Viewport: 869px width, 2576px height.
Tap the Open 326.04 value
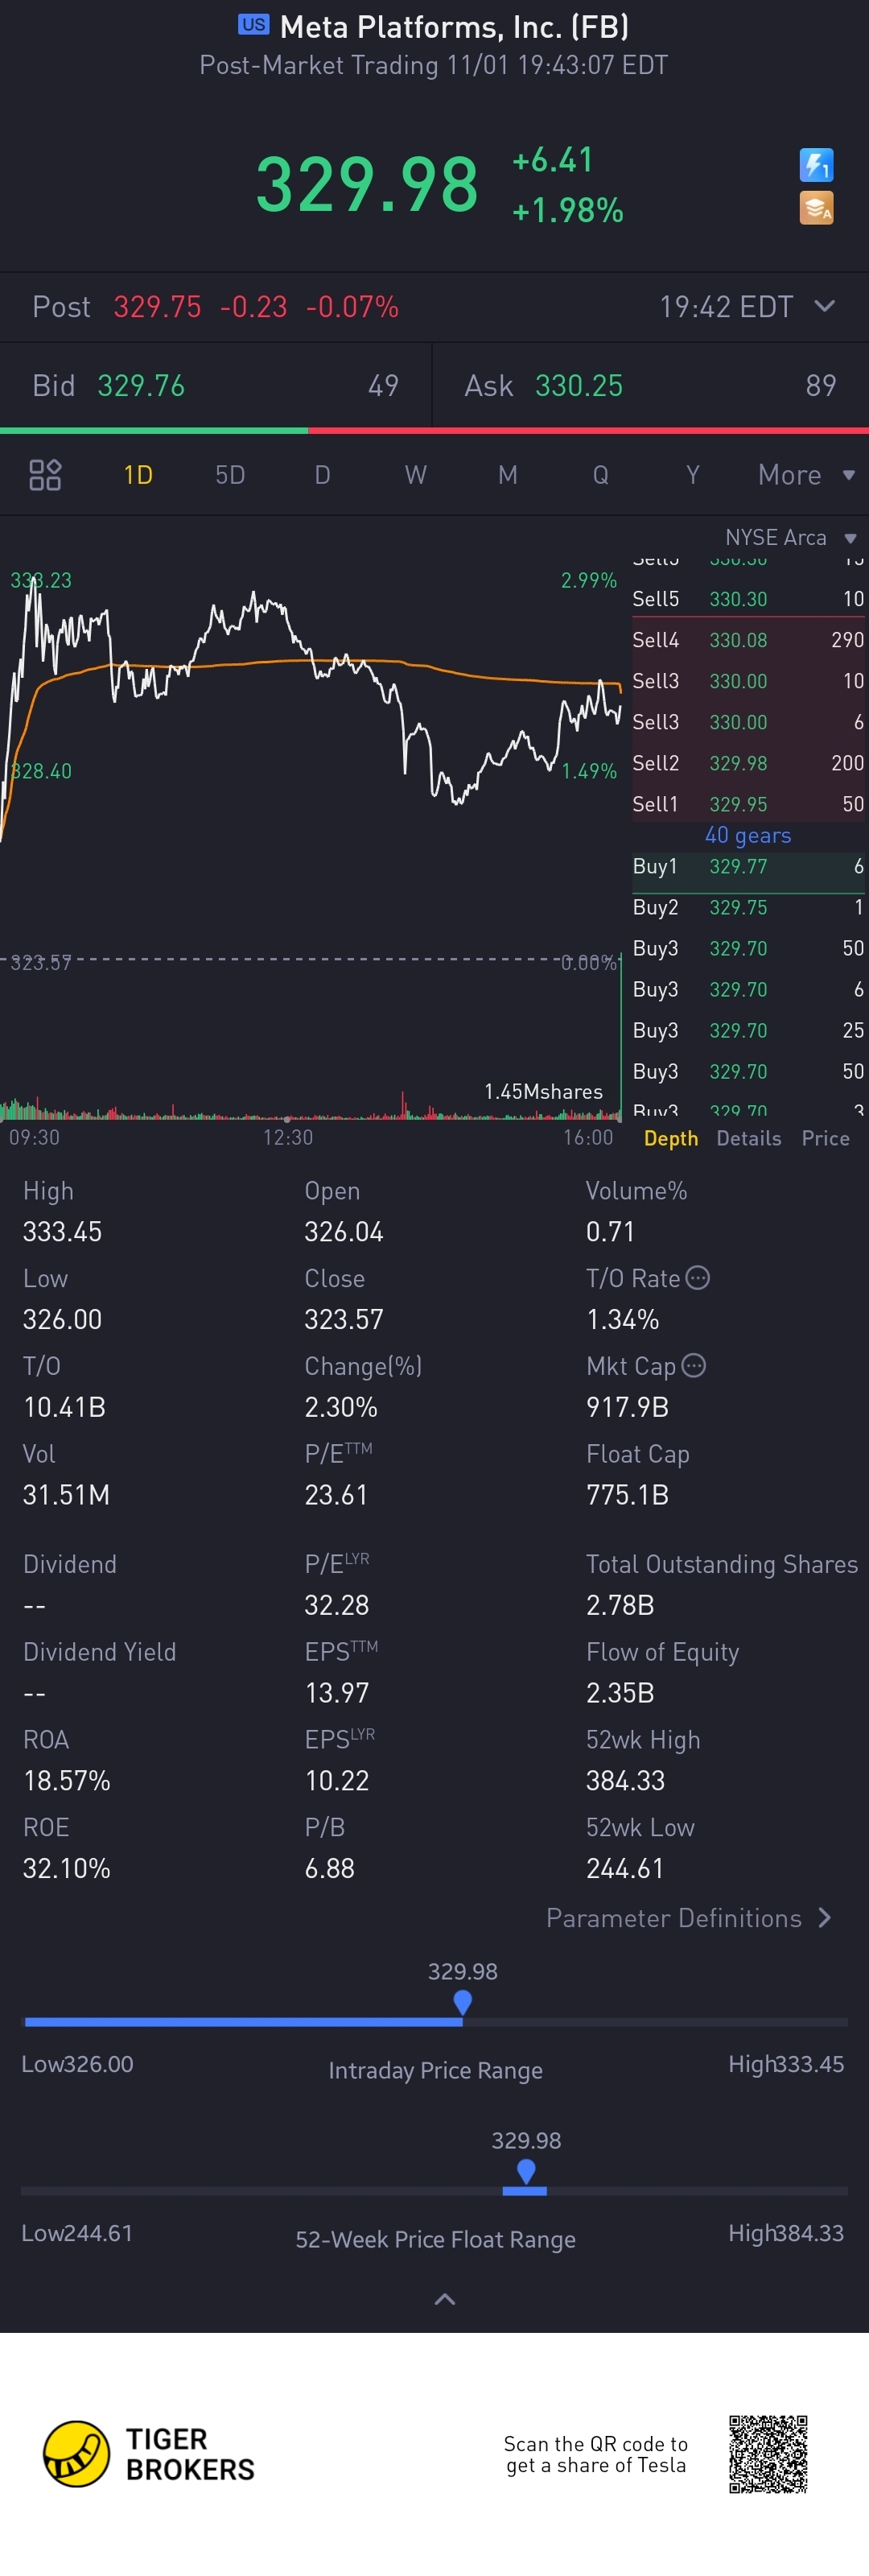pyautogui.click(x=344, y=1232)
